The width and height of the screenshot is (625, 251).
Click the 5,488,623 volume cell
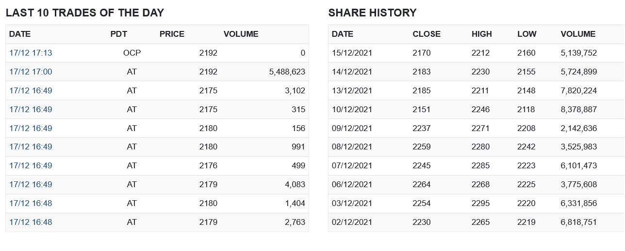pos(287,72)
